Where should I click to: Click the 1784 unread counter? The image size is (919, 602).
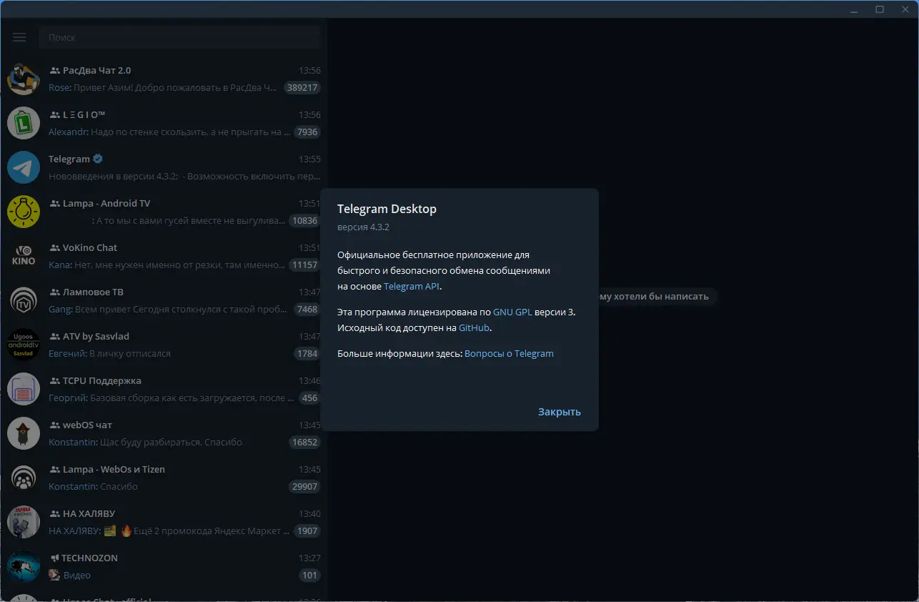307,353
